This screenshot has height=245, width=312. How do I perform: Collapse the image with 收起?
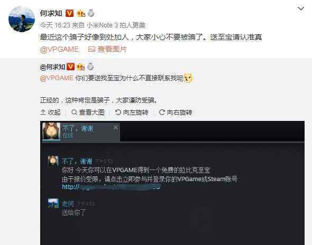click(x=51, y=112)
